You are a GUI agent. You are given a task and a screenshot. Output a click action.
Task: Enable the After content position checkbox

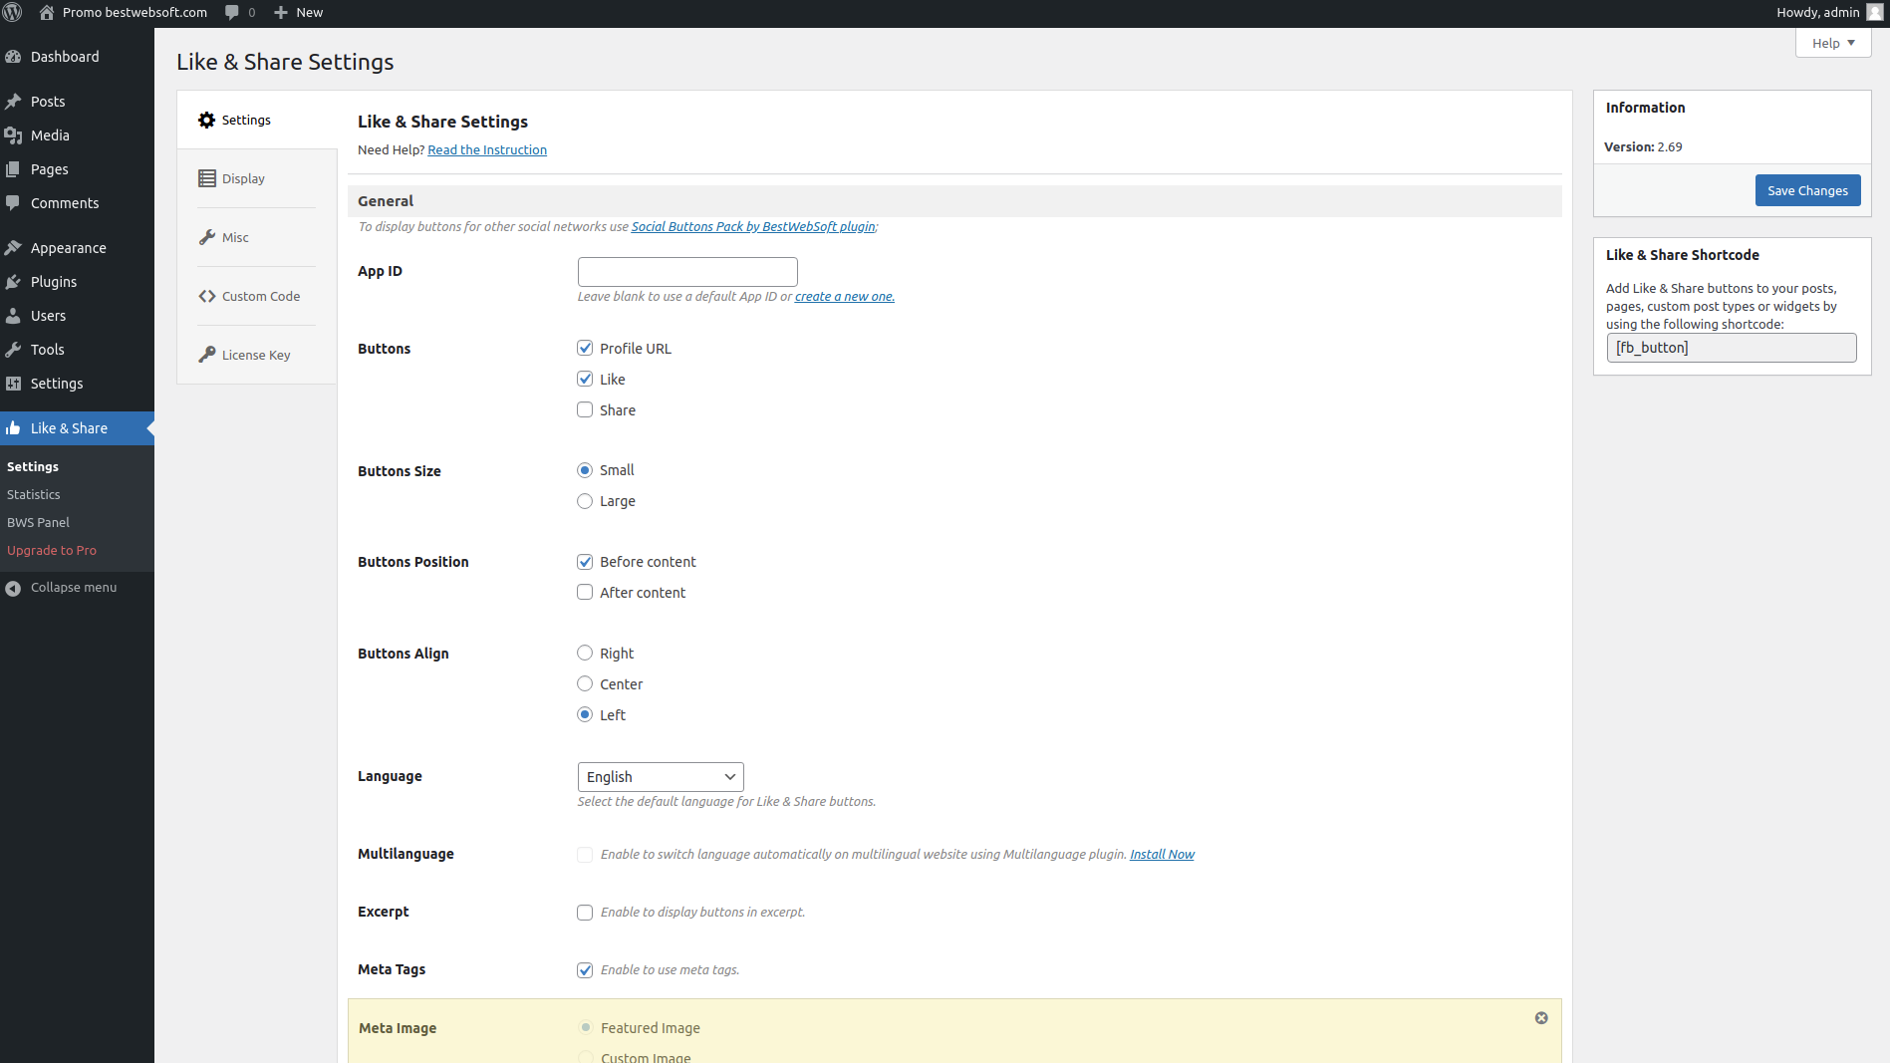[x=585, y=593]
